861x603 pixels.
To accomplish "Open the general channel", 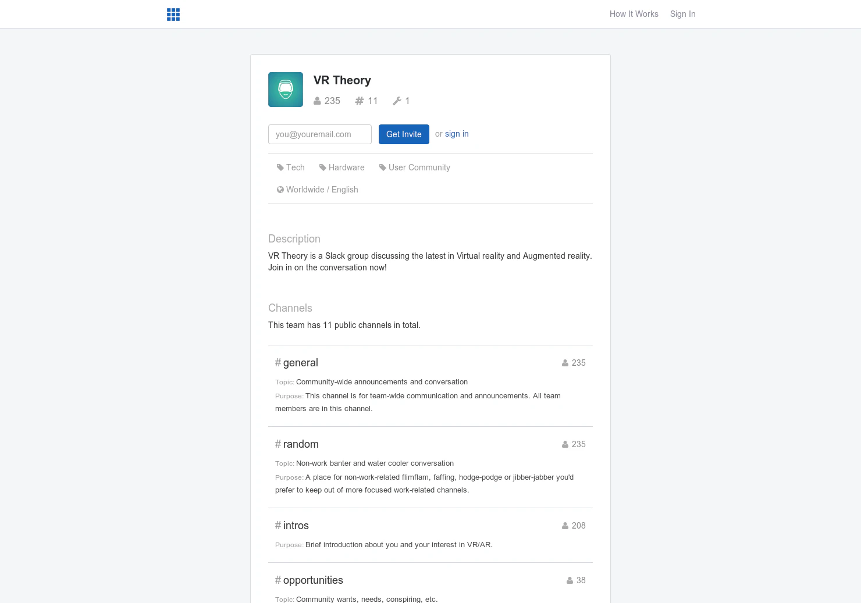I will [x=300, y=363].
